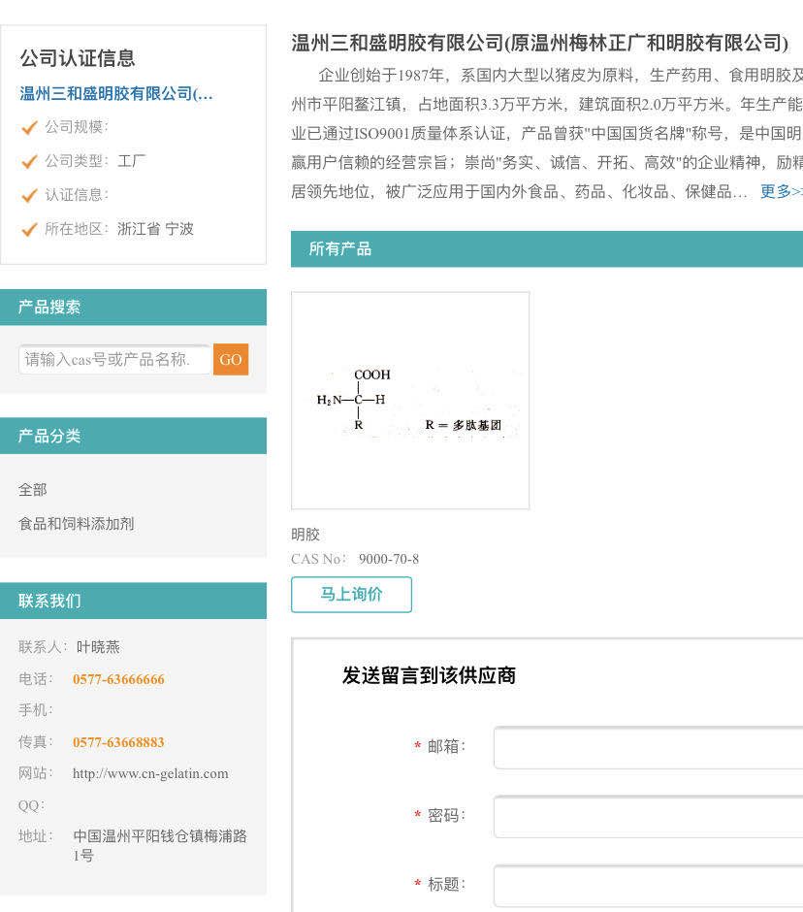Select 食品和饲料添加剂 category

coord(77,524)
